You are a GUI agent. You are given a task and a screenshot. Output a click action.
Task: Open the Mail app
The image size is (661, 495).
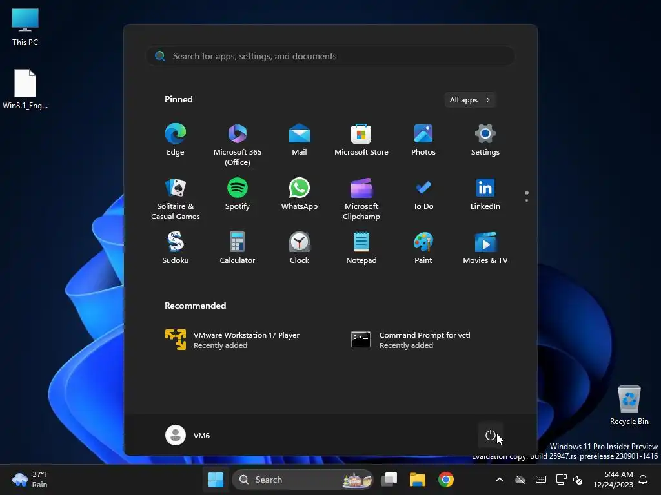(x=300, y=141)
